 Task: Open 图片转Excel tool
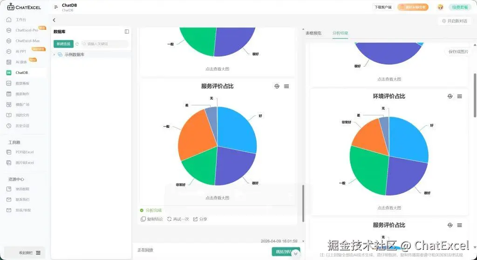(x=24, y=163)
